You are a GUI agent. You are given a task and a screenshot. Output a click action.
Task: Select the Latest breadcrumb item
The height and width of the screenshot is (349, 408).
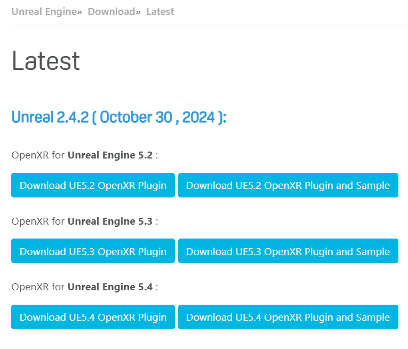(160, 12)
